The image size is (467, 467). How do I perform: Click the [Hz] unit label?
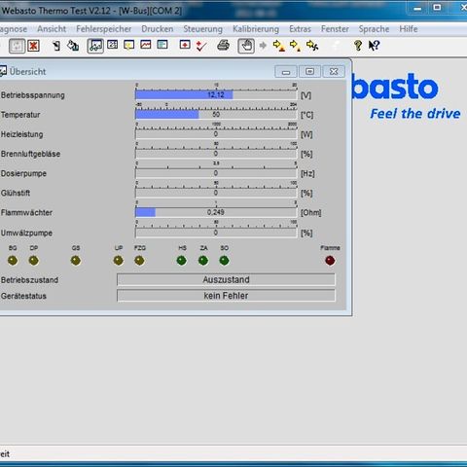(x=307, y=174)
